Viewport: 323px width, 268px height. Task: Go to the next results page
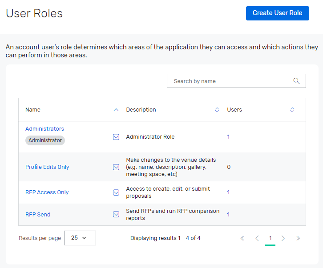(x=283, y=238)
